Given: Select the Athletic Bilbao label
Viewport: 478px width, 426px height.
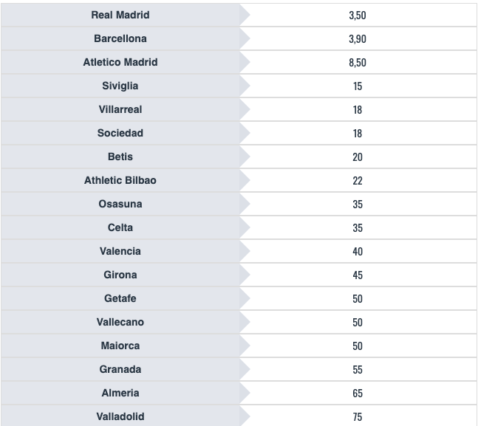Looking at the screenshot, I should tap(120, 180).
